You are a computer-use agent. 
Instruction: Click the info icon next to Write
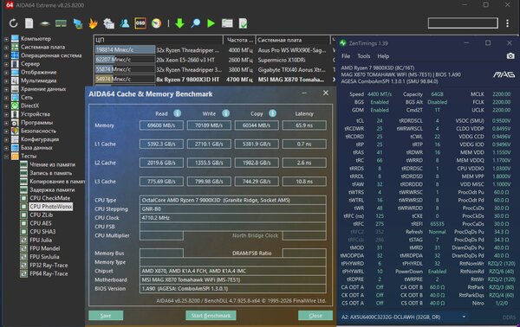pyautogui.click(x=226, y=113)
